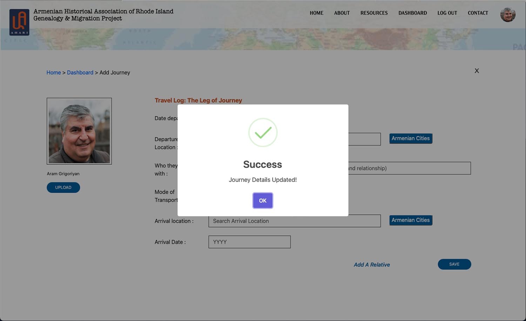
Task: Open the user avatar in the navigation bar
Action: [x=507, y=15]
